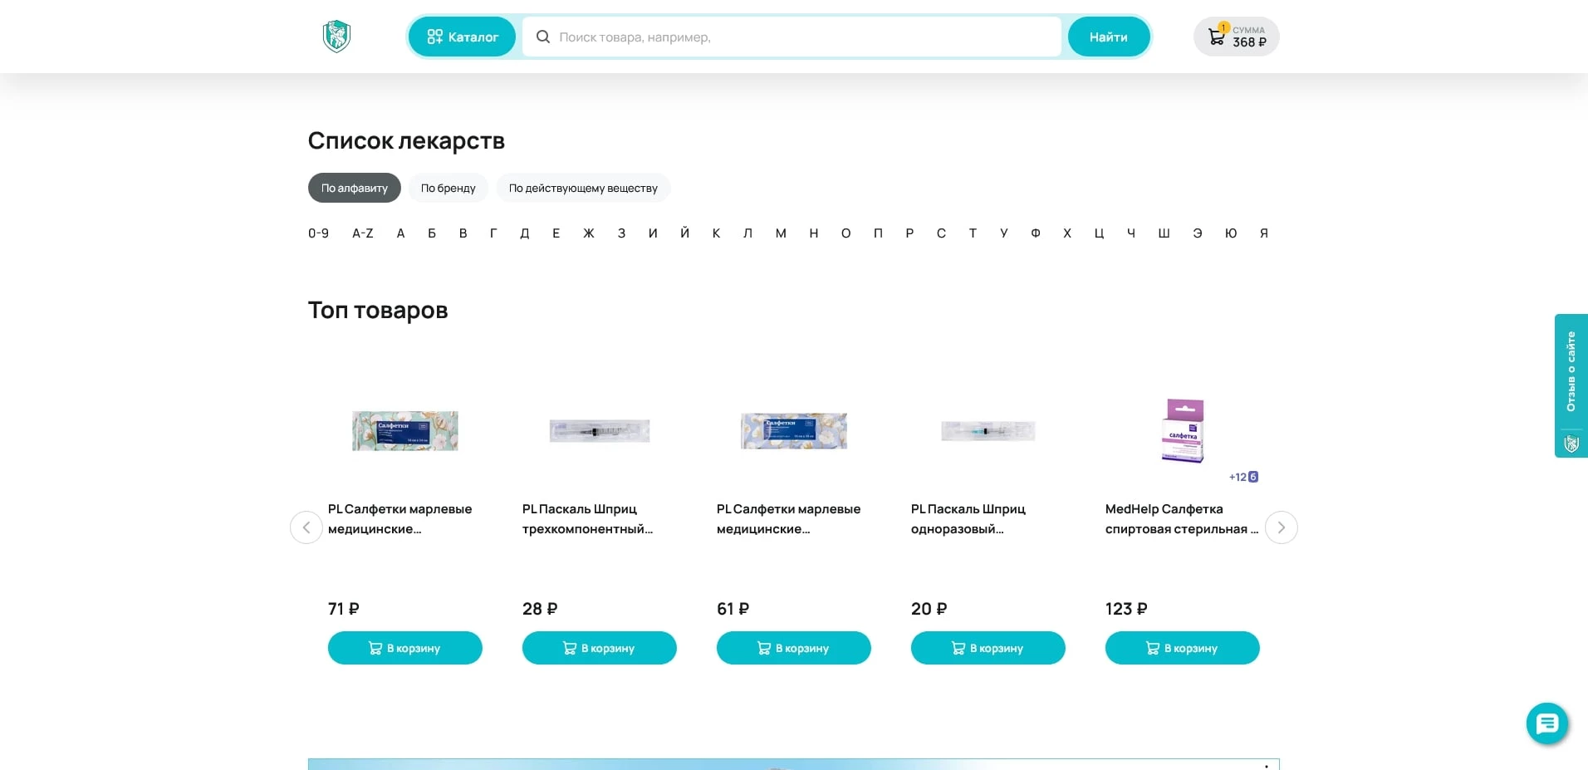Viewport: 1588px width, 770px height.
Task: Filter medicines by 0-9
Action: pos(318,233)
